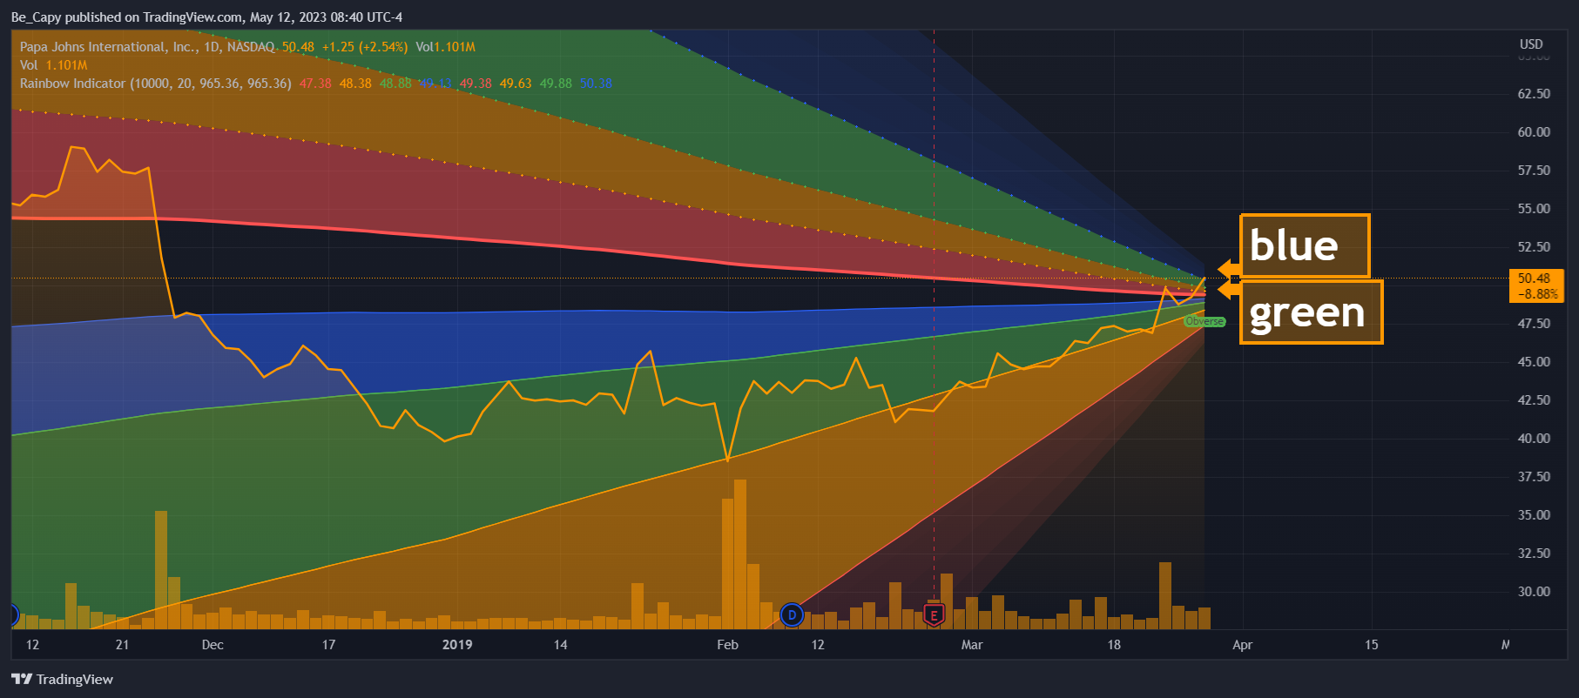Viewport: 1579px width, 698px height.
Task: Click the -8.88% percentage on price tag
Action: click(x=1538, y=294)
